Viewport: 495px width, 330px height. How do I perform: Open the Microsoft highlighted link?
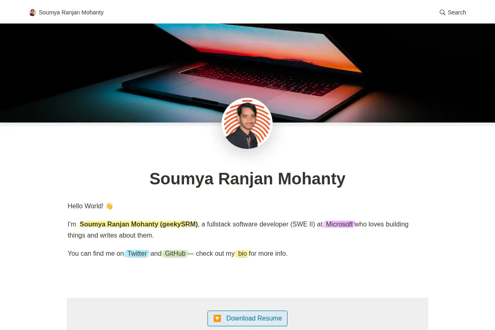pos(339,224)
